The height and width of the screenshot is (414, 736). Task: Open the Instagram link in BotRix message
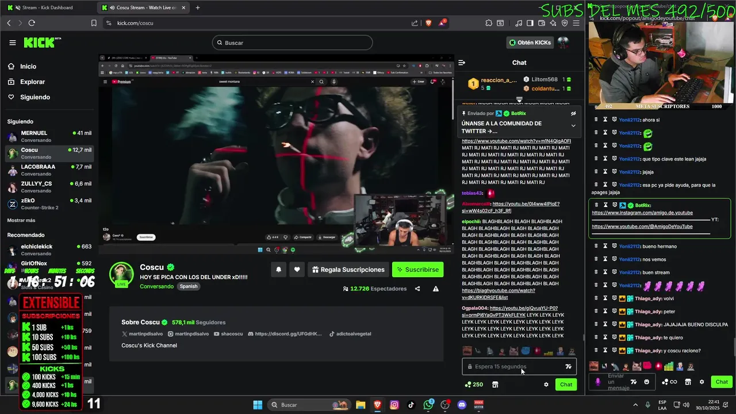[x=642, y=213]
